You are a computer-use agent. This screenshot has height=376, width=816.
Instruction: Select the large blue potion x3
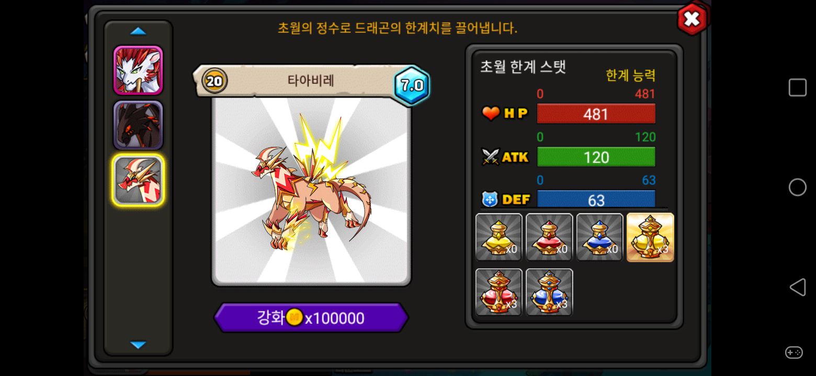[x=549, y=292]
